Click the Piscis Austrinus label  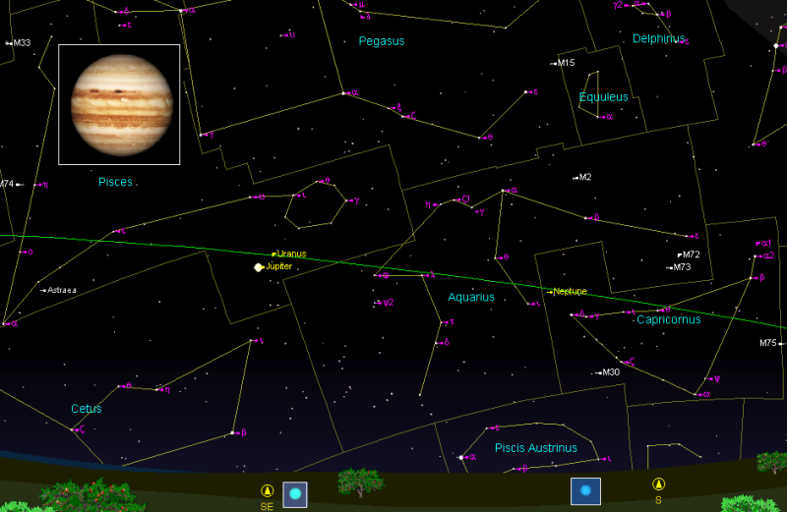click(x=536, y=448)
